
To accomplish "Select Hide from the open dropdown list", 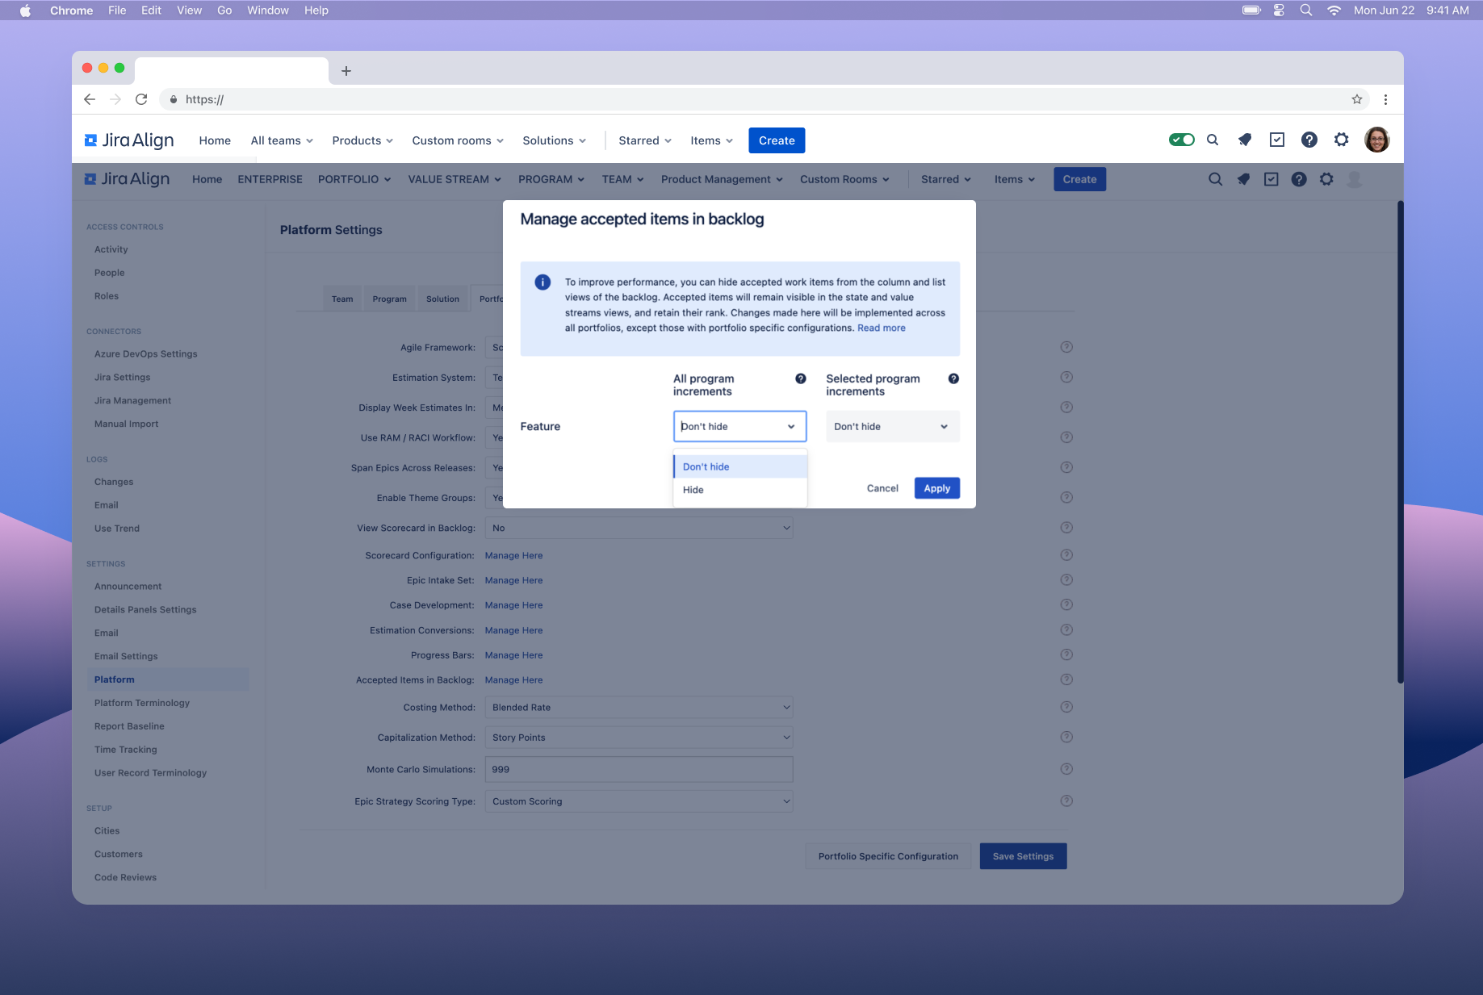I will tap(693, 489).
